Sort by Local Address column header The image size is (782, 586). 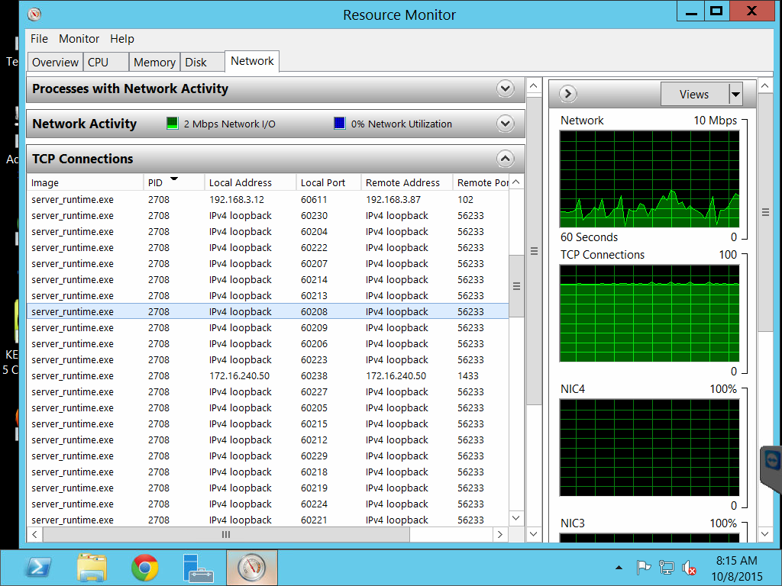[x=250, y=182]
